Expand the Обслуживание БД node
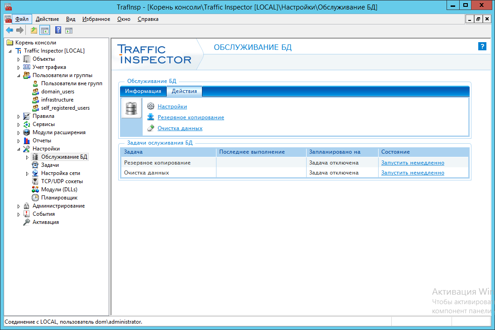The image size is (495, 330). coord(27,157)
